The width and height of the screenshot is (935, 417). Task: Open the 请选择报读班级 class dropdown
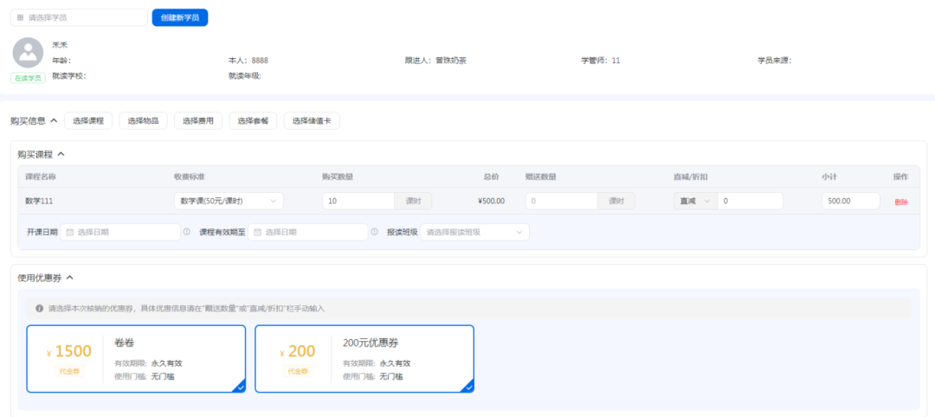[x=475, y=232]
